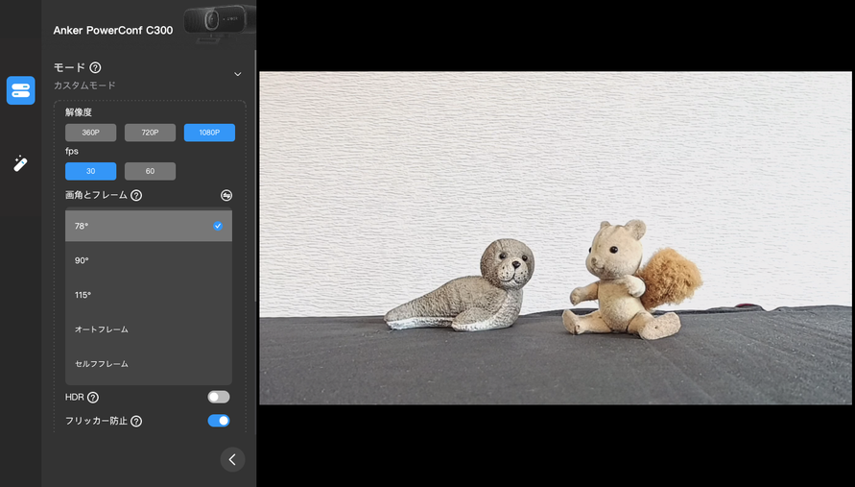Image resolution: width=855 pixels, height=487 pixels.
Task: Click help icon next to 画角とフレーム
Action: pos(136,196)
